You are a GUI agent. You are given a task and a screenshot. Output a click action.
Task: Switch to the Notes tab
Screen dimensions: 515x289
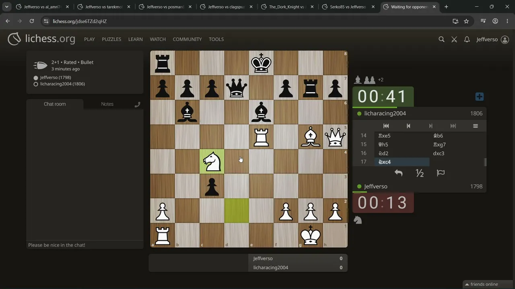pos(107,104)
